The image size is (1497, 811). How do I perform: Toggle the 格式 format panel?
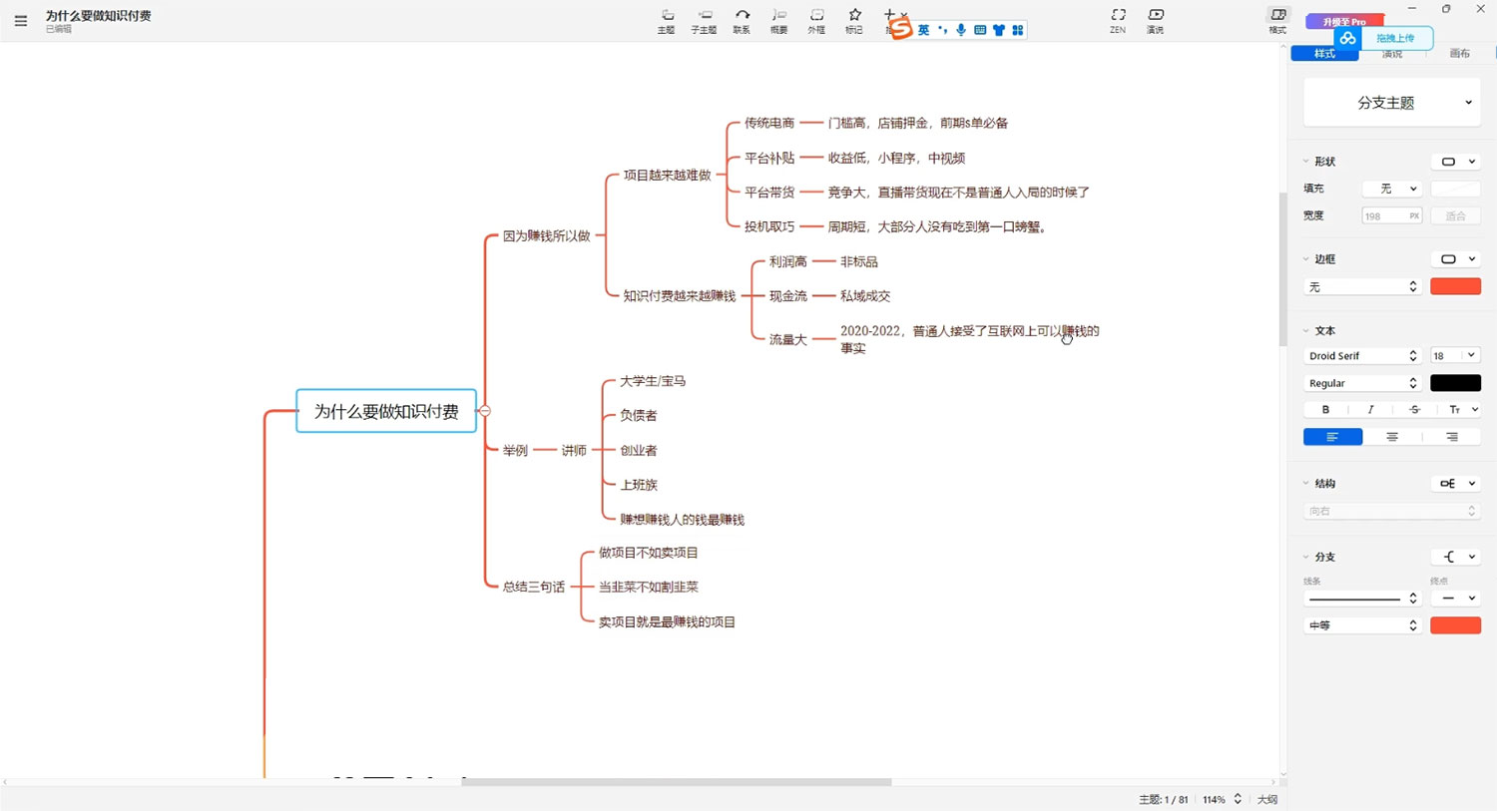(1277, 20)
